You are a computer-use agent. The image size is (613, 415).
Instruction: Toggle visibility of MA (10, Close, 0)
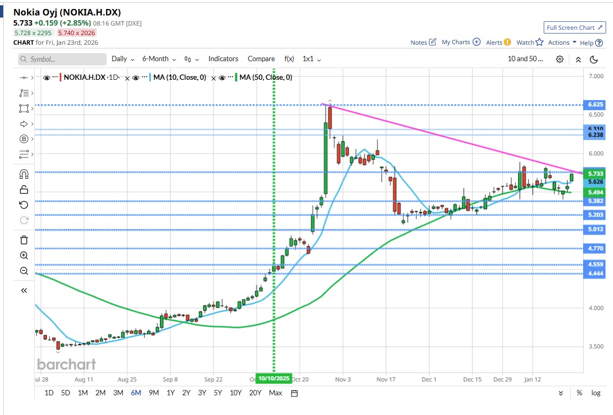pos(136,78)
